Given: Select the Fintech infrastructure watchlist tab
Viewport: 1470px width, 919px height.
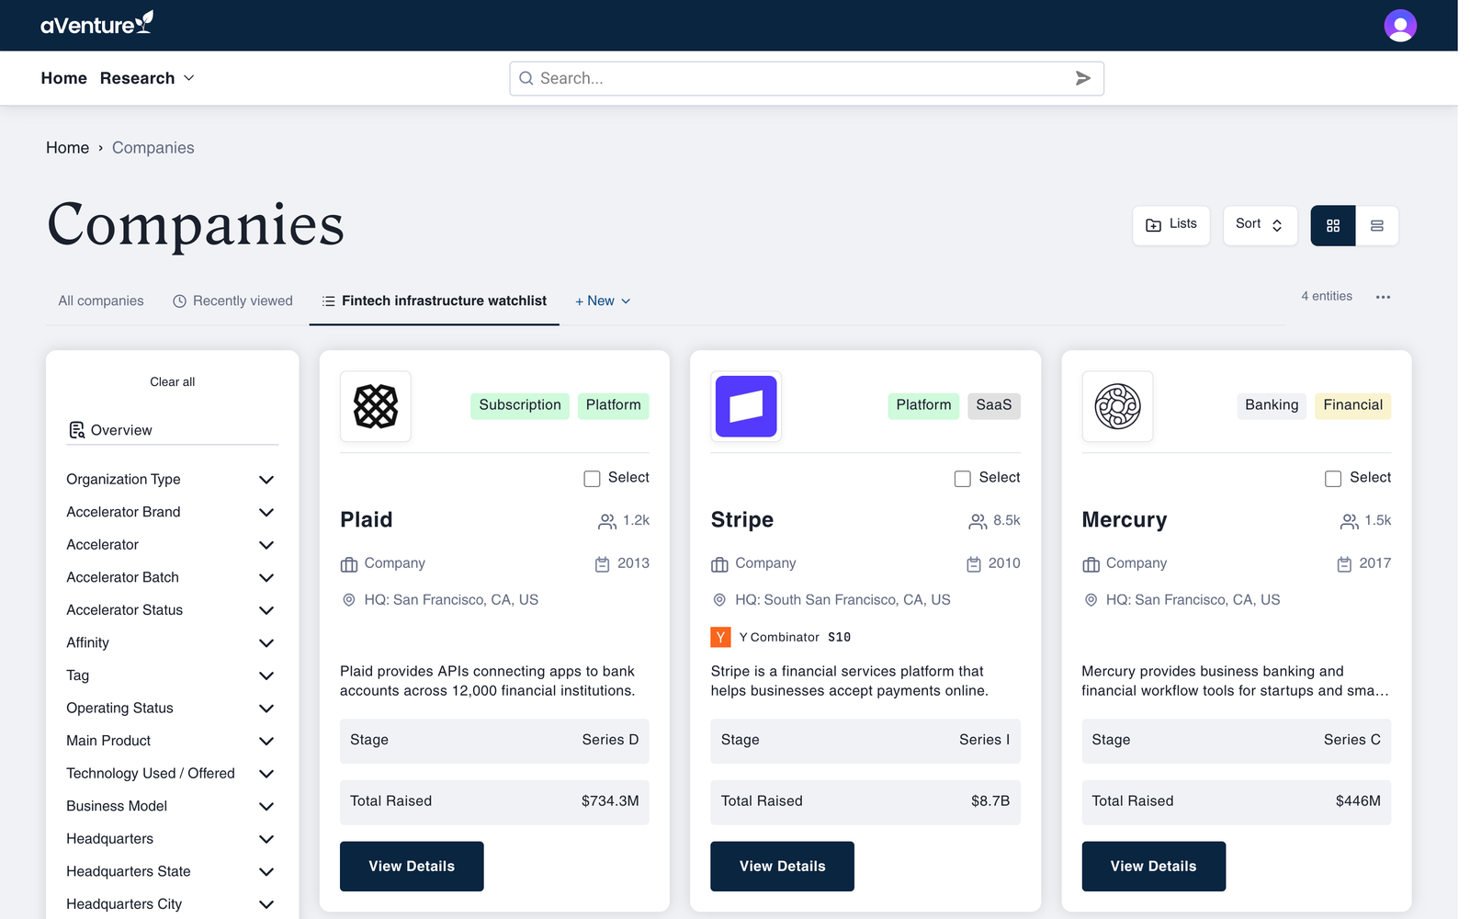Looking at the screenshot, I should pyautogui.click(x=435, y=301).
